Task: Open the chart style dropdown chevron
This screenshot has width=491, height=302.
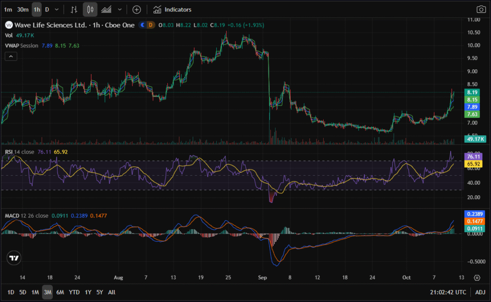Action: [119, 9]
